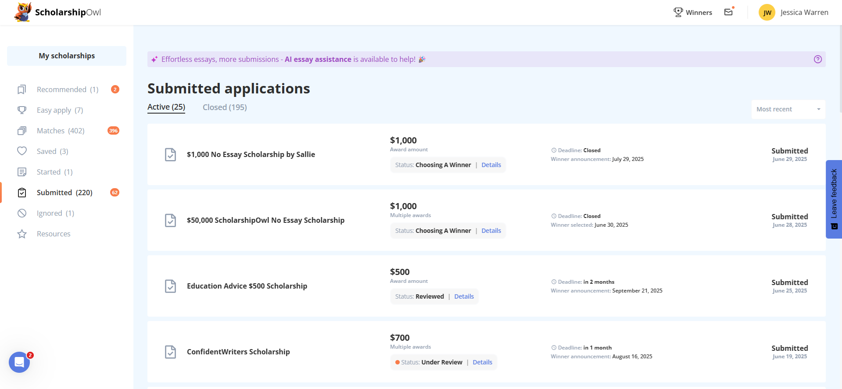The image size is (842, 389).
Task: Click the '$700' award amount
Action: [x=400, y=338]
